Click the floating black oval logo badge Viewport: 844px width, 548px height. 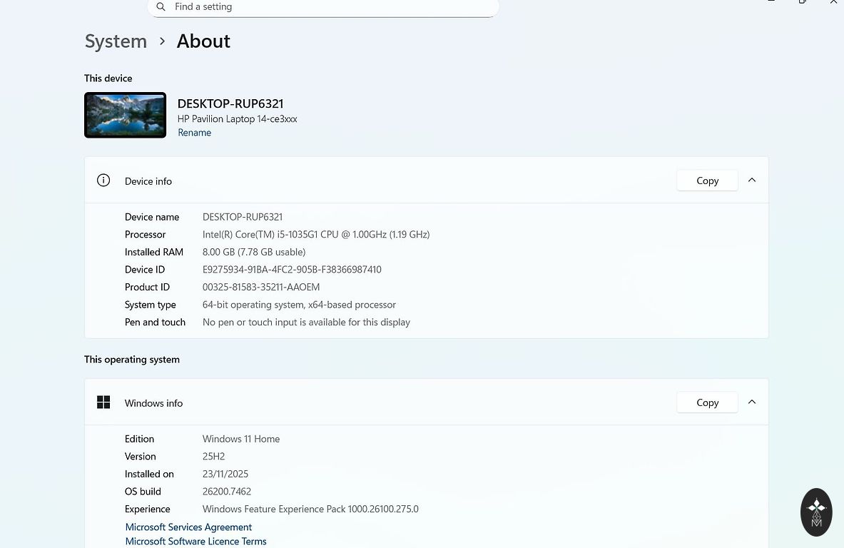click(x=816, y=512)
